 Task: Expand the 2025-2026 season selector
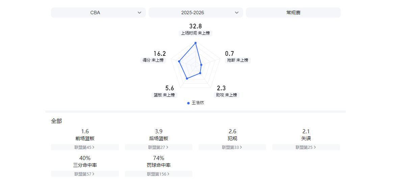(x=195, y=13)
